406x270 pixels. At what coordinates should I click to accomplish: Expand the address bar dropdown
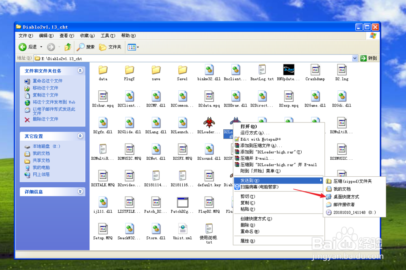[x=355, y=58]
